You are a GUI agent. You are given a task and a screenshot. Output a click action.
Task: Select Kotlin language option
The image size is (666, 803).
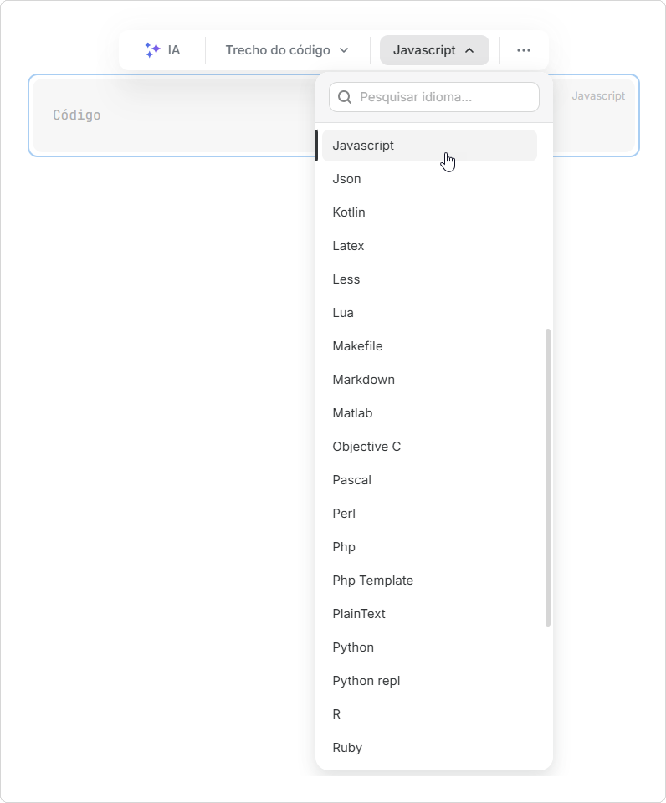tap(429, 212)
